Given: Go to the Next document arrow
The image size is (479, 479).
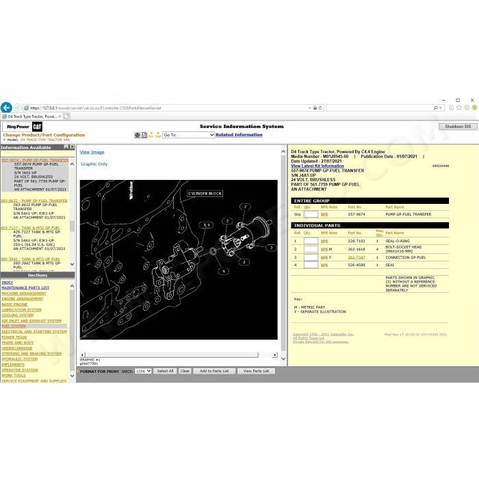Looking at the screenshot, I should tap(158, 135).
